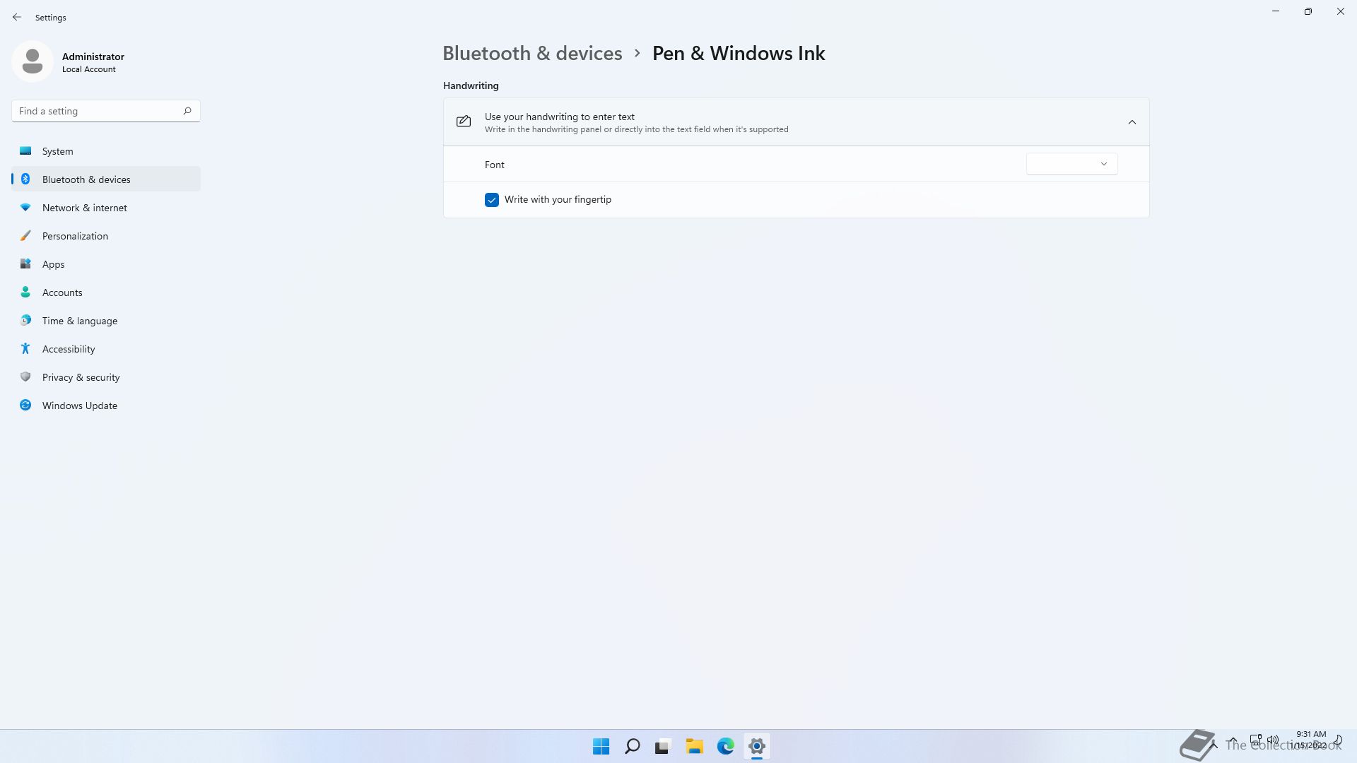Click the Pen & Windows Ink title

739,53
